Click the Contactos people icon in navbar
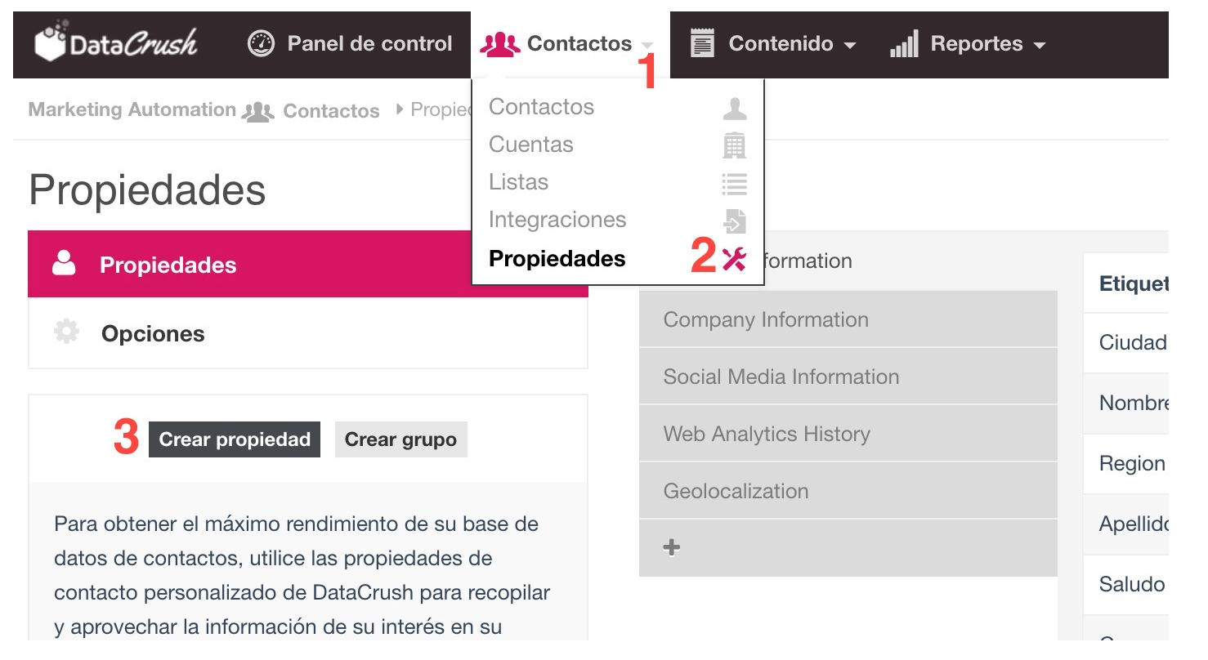Image resolution: width=1208 pixels, height=660 pixels. [500, 43]
